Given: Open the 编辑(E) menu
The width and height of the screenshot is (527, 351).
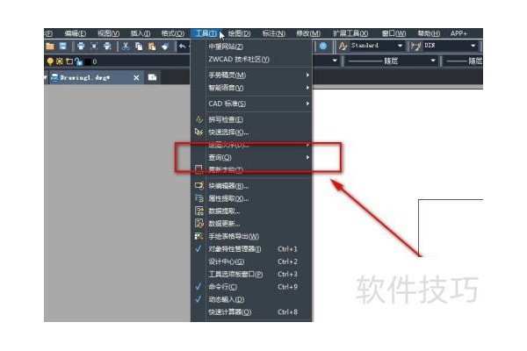Looking at the screenshot, I should click(x=76, y=33).
